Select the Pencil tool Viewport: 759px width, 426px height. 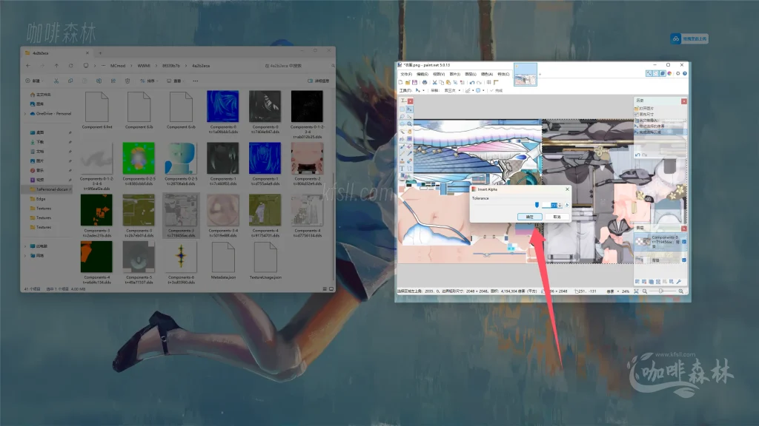pyautogui.click(x=402, y=154)
